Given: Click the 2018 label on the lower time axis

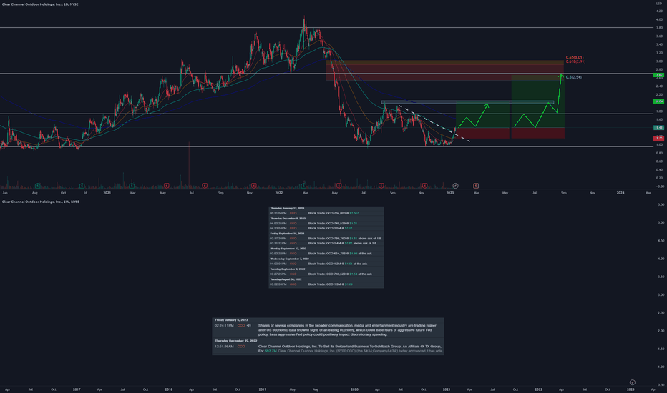Looking at the screenshot, I should 168,389.
